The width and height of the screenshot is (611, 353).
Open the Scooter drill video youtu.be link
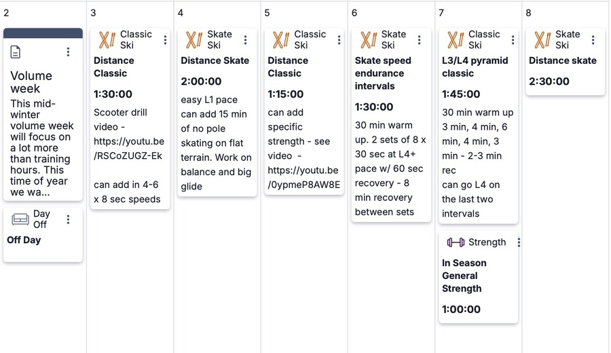tap(128, 149)
